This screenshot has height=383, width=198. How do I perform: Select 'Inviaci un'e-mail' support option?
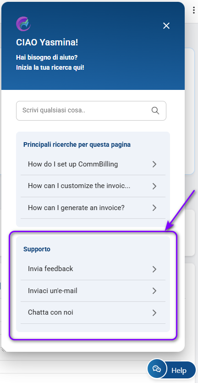[93, 291]
